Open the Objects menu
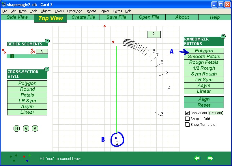The height and width of the screenshot is (166, 232). pyautogui.click(x=46, y=11)
